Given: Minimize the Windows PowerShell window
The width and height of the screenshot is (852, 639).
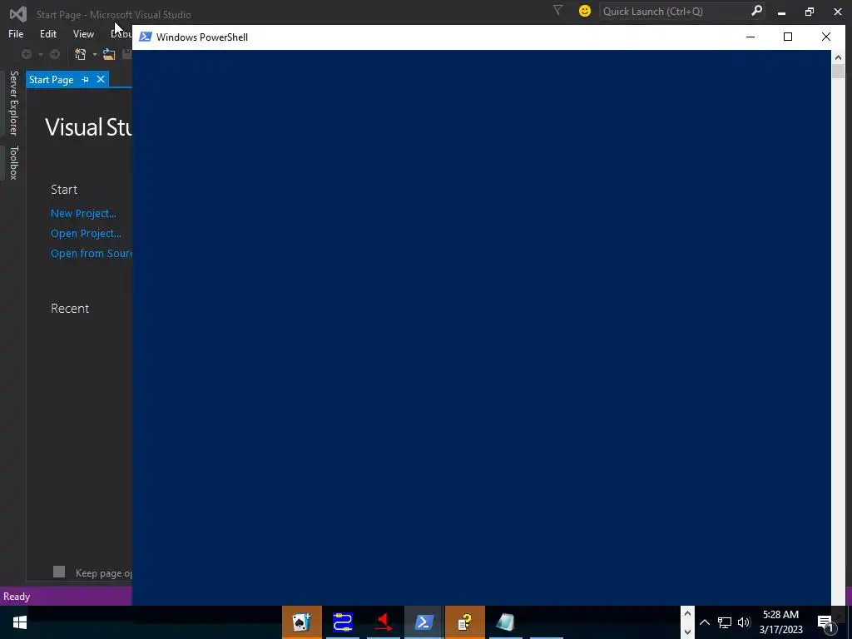Looking at the screenshot, I should pyautogui.click(x=750, y=37).
